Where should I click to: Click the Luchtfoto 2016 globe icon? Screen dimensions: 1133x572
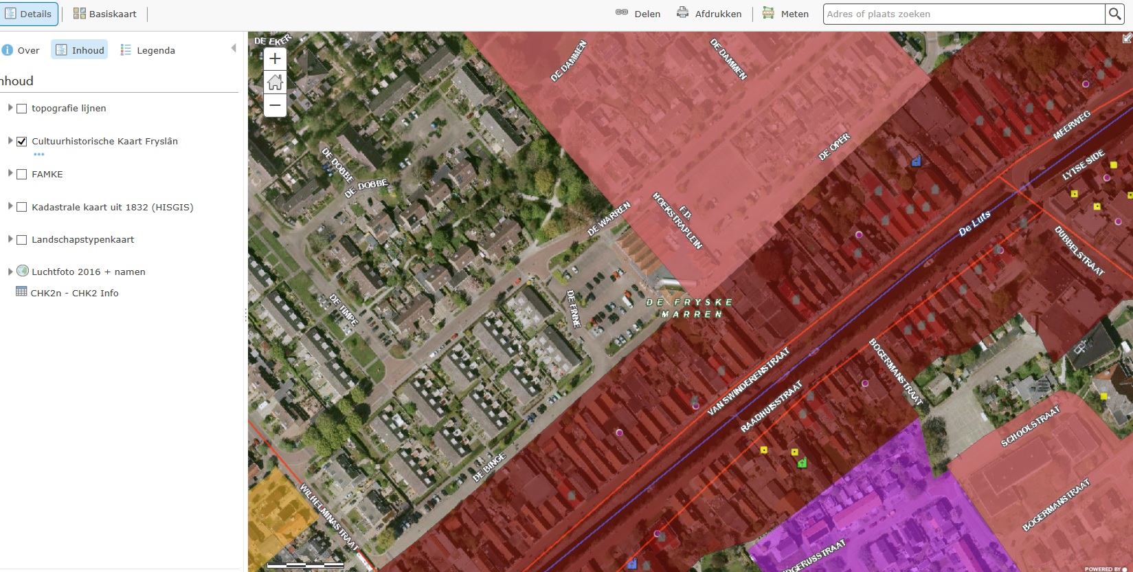23,271
